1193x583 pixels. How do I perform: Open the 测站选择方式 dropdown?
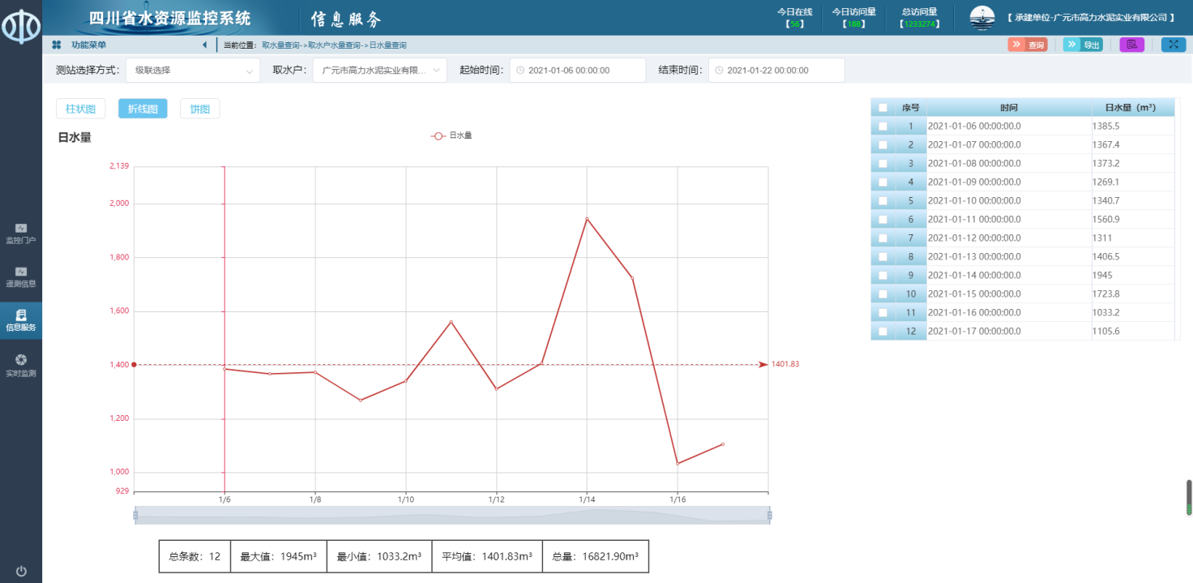[193, 71]
